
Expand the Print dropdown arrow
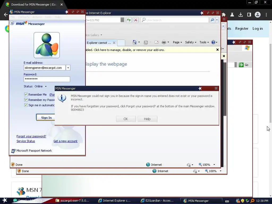[168, 42]
